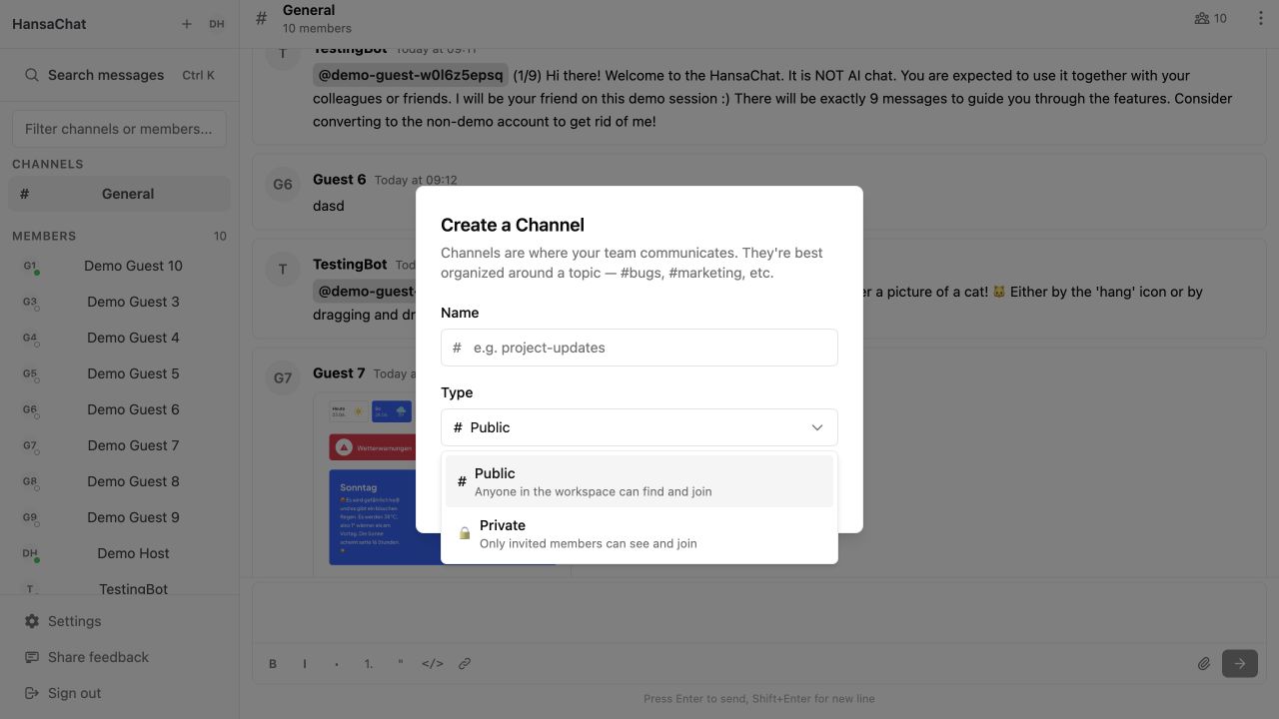
Task: Select member Demo Guest 8
Action: tap(119, 481)
